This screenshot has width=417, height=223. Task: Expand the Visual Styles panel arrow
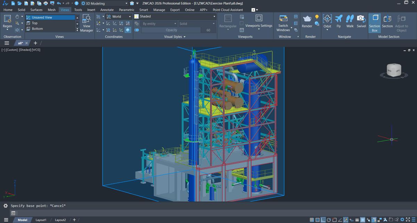(185, 37)
